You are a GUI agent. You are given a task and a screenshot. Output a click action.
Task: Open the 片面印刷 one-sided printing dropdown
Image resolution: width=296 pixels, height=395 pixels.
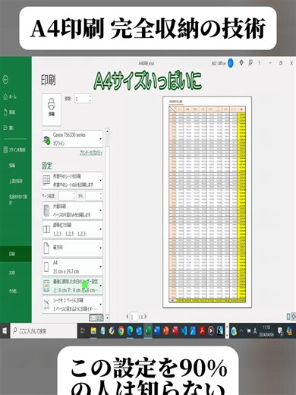click(x=73, y=210)
